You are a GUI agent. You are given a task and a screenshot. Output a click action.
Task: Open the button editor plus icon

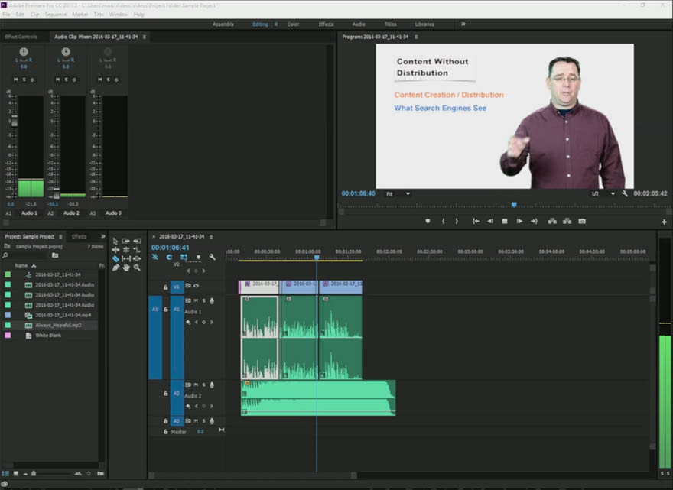(664, 222)
